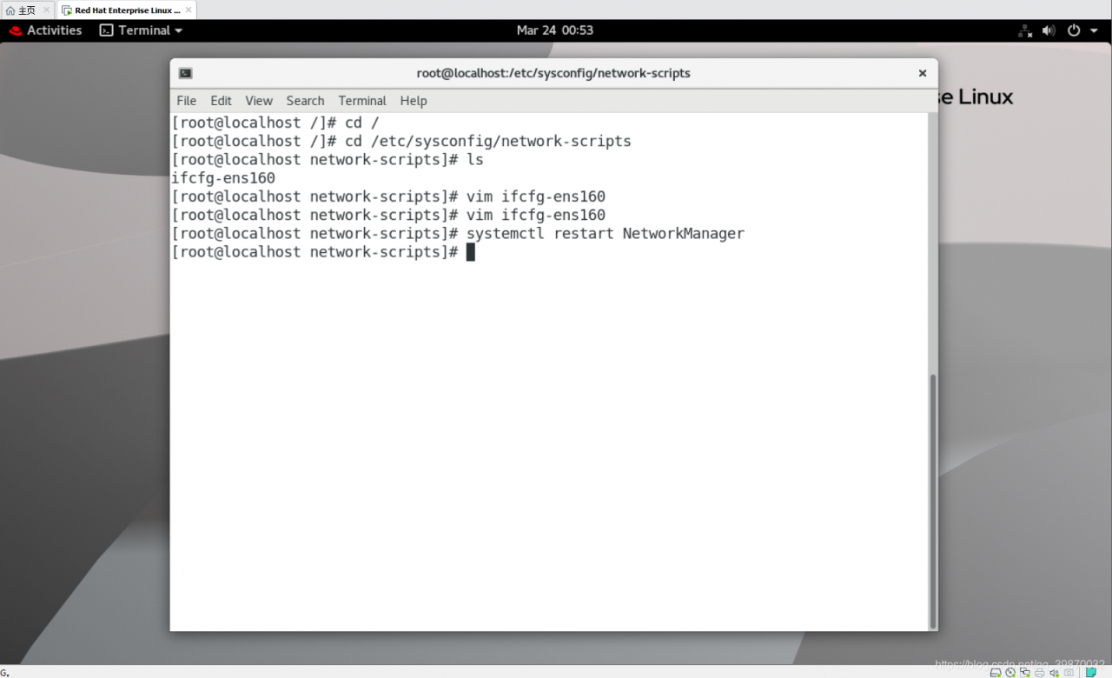The image size is (1112, 678).
Task: Open message log icon in VMware status bar
Action: [1091, 672]
